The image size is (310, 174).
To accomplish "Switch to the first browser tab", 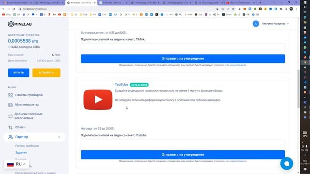I will (17, 3).
